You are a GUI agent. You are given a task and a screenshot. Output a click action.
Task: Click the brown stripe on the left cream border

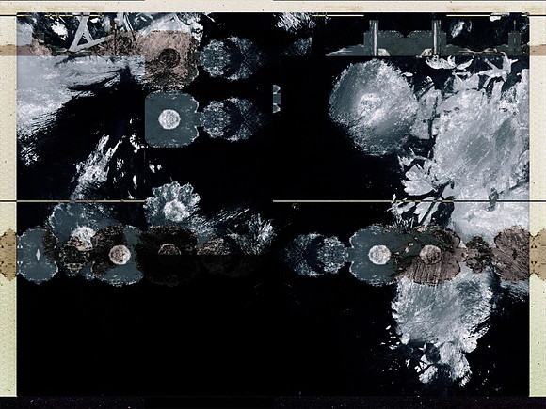(8, 50)
